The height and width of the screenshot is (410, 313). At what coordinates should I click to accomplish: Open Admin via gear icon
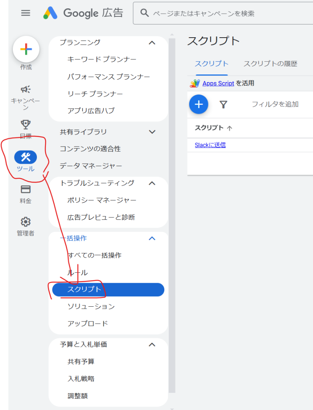tap(26, 222)
